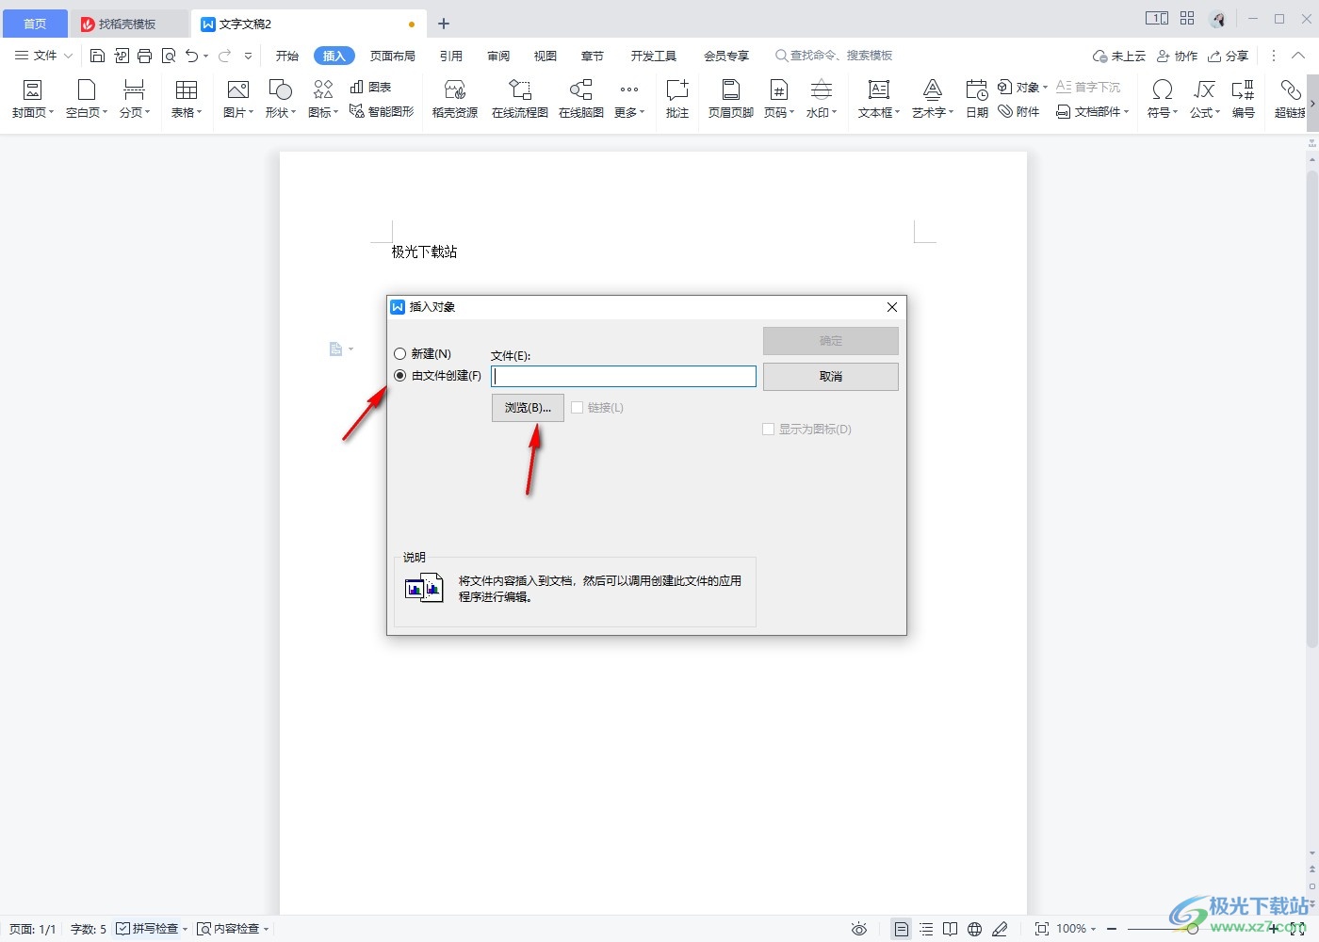Click the search commands box (查找命令)
Screen dimensions: 1319x942
tap(834, 56)
